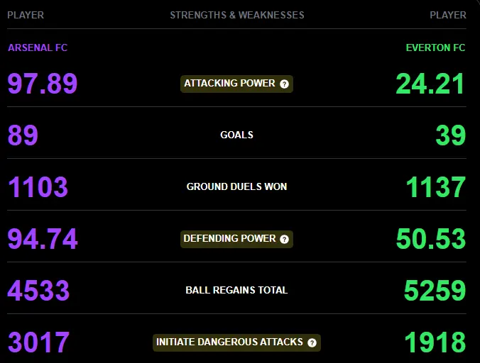Image resolution: width=480 pixels, height=363 pixels.
Task: Click the Initiate Dangerous Attacks help icon
Action: 312,343
